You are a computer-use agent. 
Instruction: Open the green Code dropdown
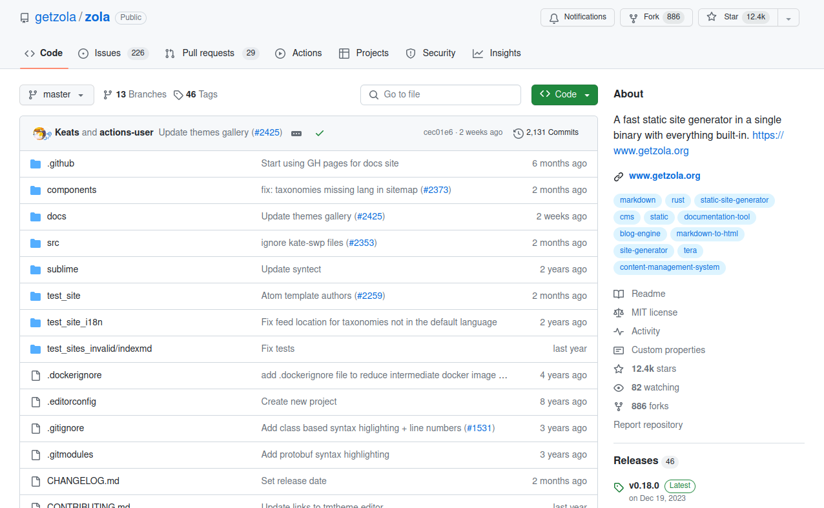[x=564, y=95]
